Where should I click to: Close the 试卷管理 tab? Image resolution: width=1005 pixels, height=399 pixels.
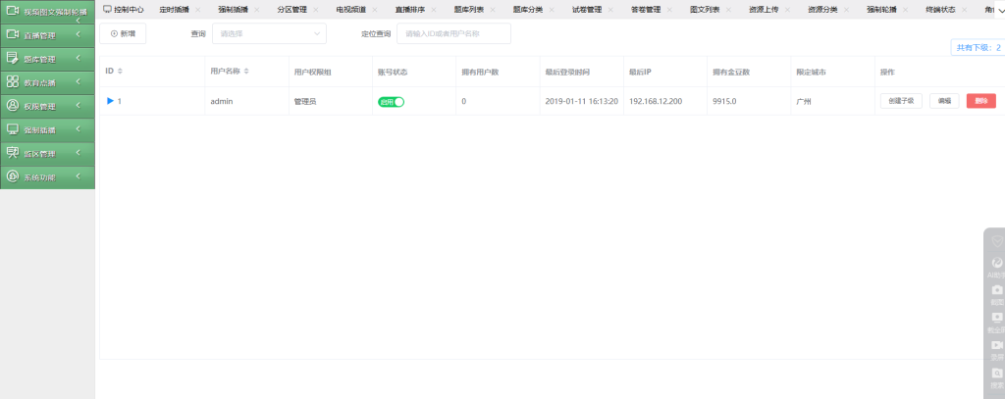coord(610,10)
